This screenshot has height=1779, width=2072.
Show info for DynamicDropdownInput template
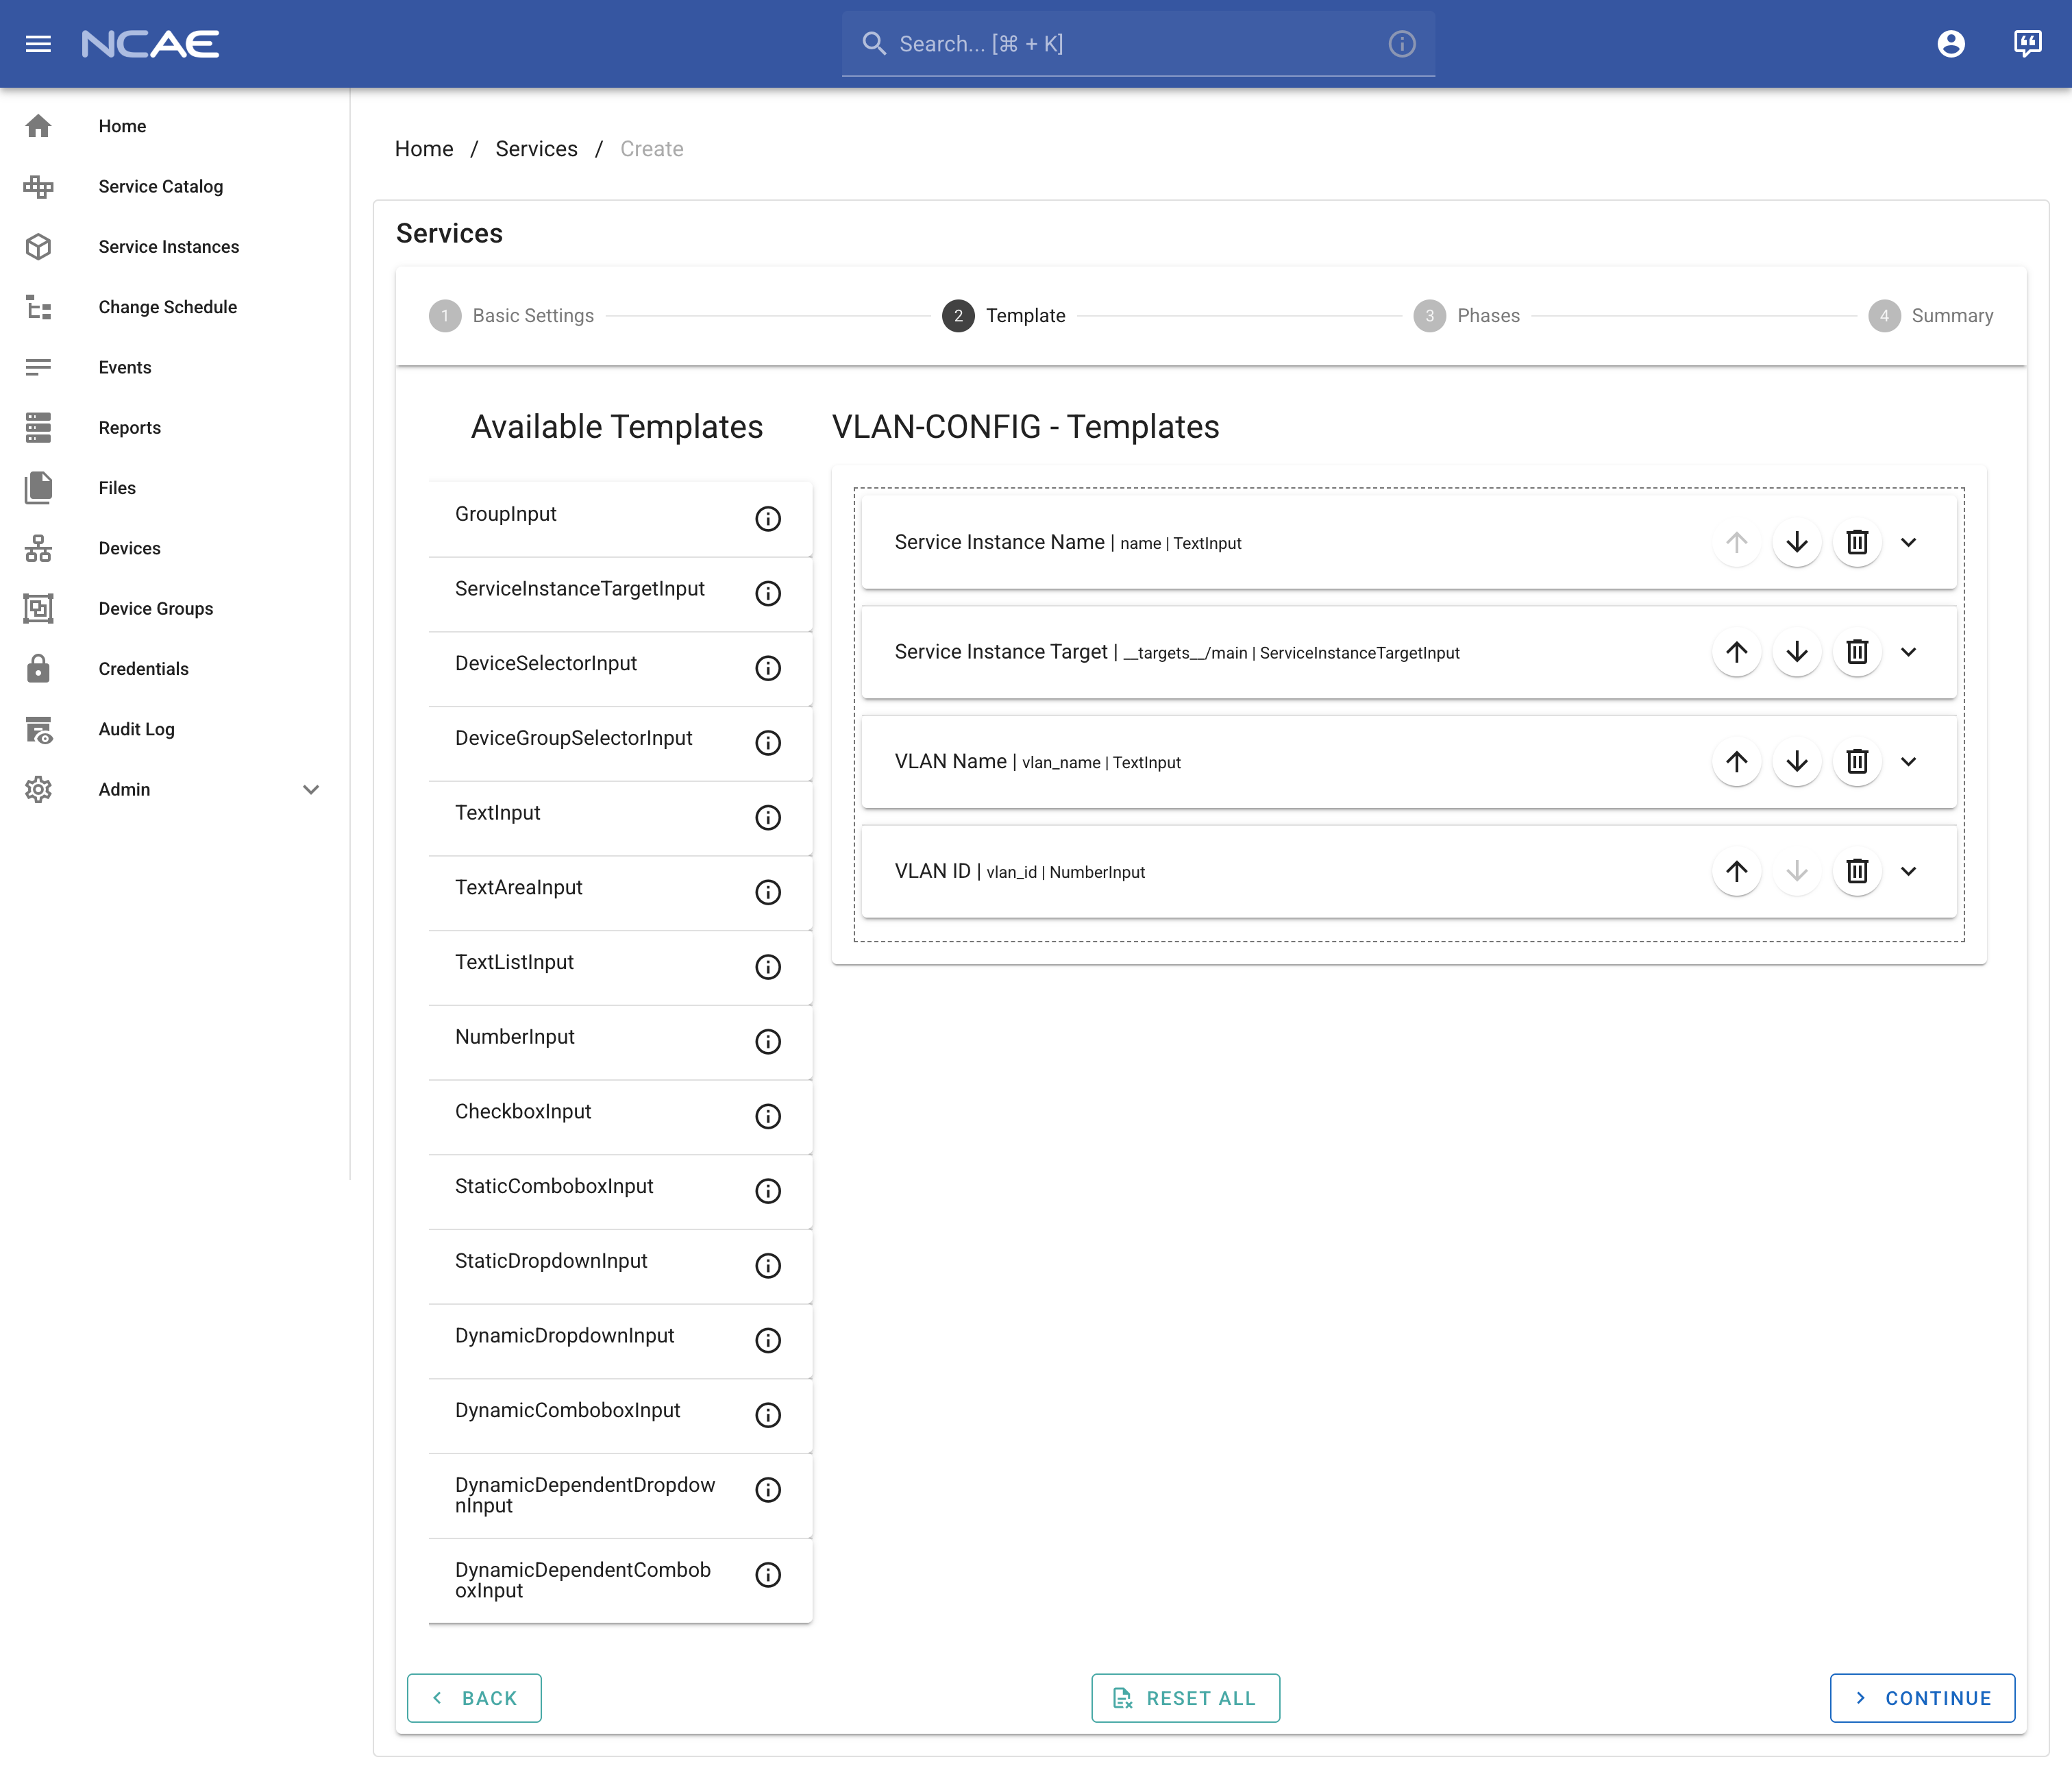pyautogui.click(x=768, y=1340)
